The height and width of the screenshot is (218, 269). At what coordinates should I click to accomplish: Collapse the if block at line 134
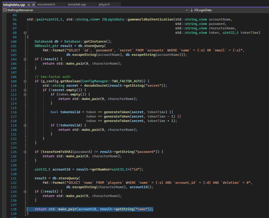pyautogui.click(x=25, y=192)
